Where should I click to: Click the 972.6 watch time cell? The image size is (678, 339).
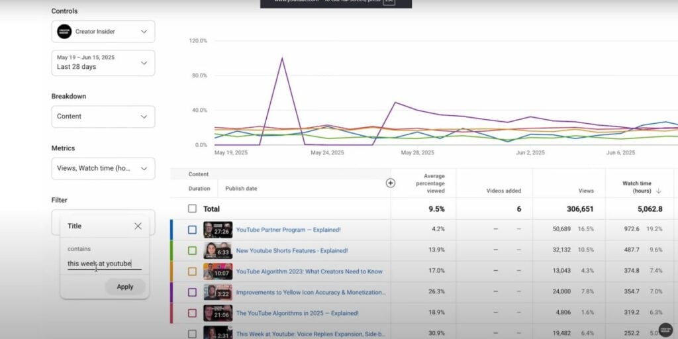[632, 229]
